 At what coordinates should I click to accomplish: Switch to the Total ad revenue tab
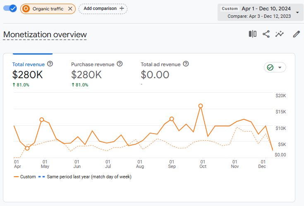point(160,65)
